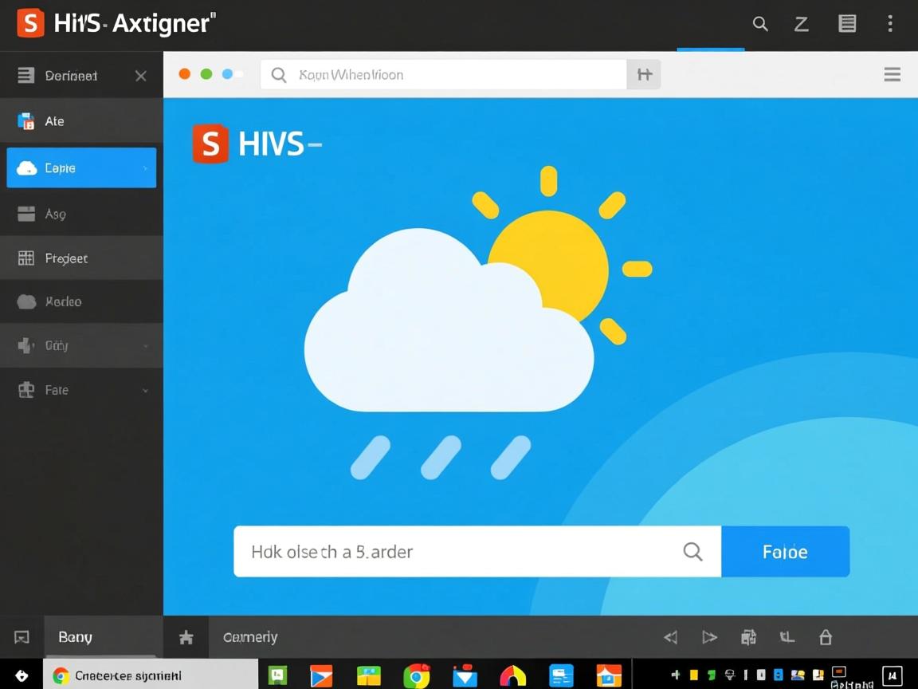Expand the Fate sidebar entry chevron
This screenshot has height=689, width=918.
pyautogui.click(x=144, y=390)
